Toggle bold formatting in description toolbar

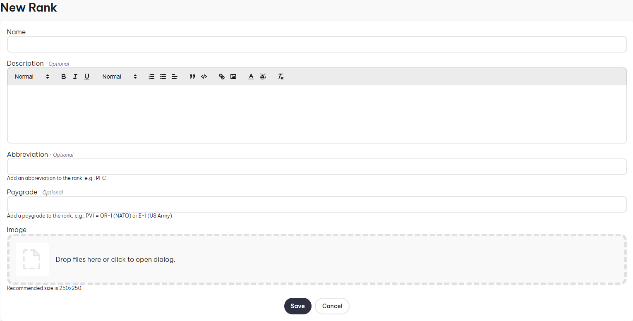64,77
